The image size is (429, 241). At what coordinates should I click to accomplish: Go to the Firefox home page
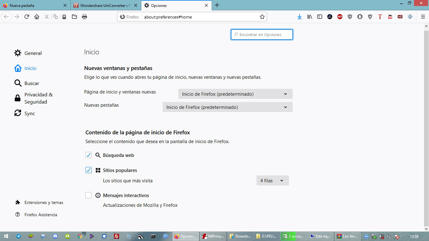(37, 17)
